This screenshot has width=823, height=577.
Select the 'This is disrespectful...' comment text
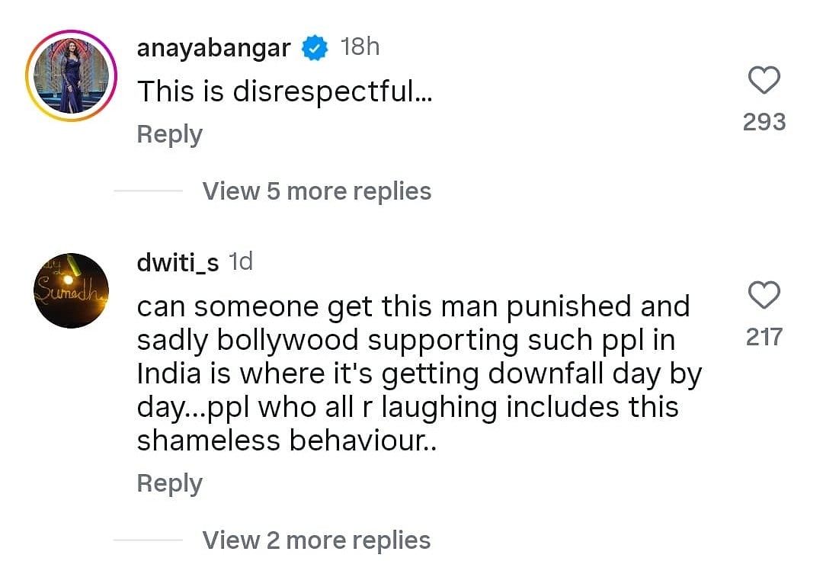coord(284,91)
